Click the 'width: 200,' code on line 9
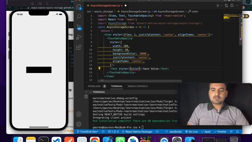The image size is (252, 142). [x=121, y=46]
